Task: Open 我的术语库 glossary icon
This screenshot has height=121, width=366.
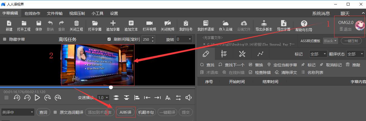Action: pyautogui.click(x=206, y=26)
